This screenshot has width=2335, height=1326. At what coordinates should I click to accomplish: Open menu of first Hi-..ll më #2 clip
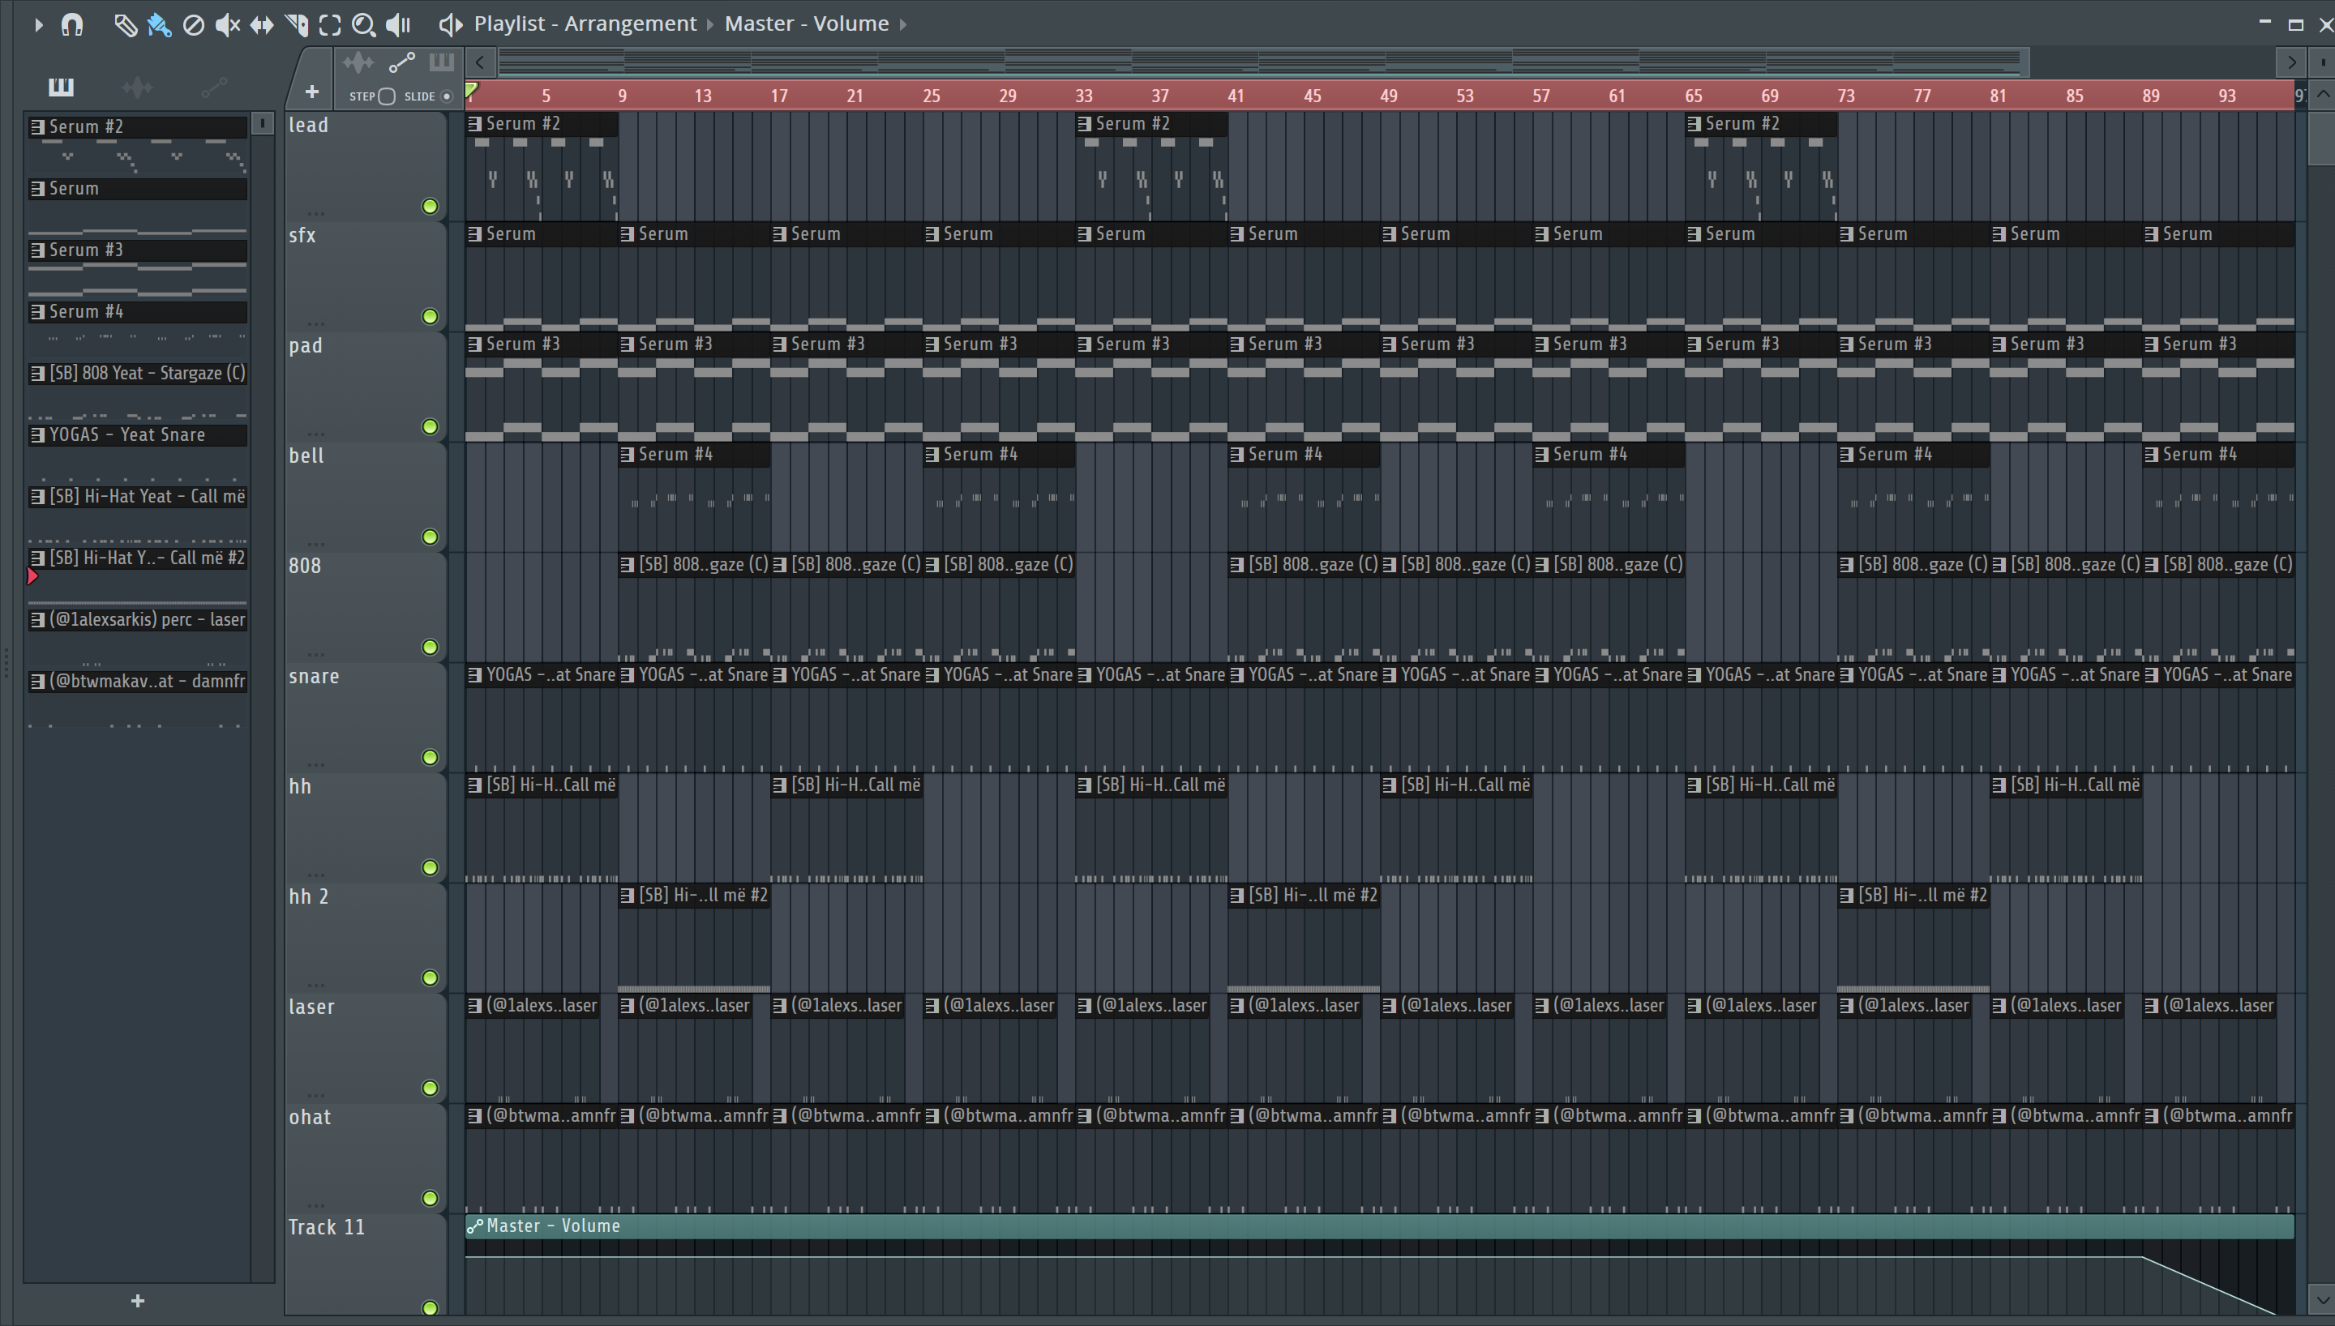[x=627, y=896]
